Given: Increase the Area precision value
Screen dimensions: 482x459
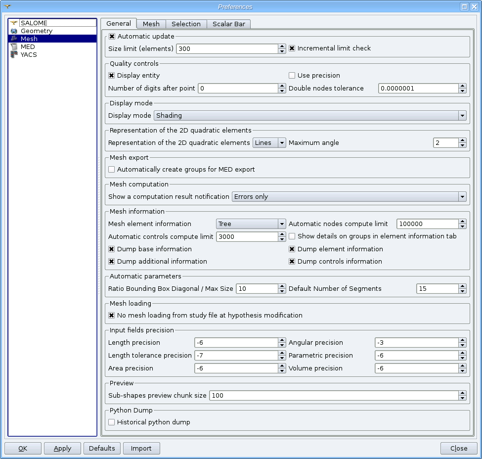Looking at the screenshot, I should tap(282, 366).
